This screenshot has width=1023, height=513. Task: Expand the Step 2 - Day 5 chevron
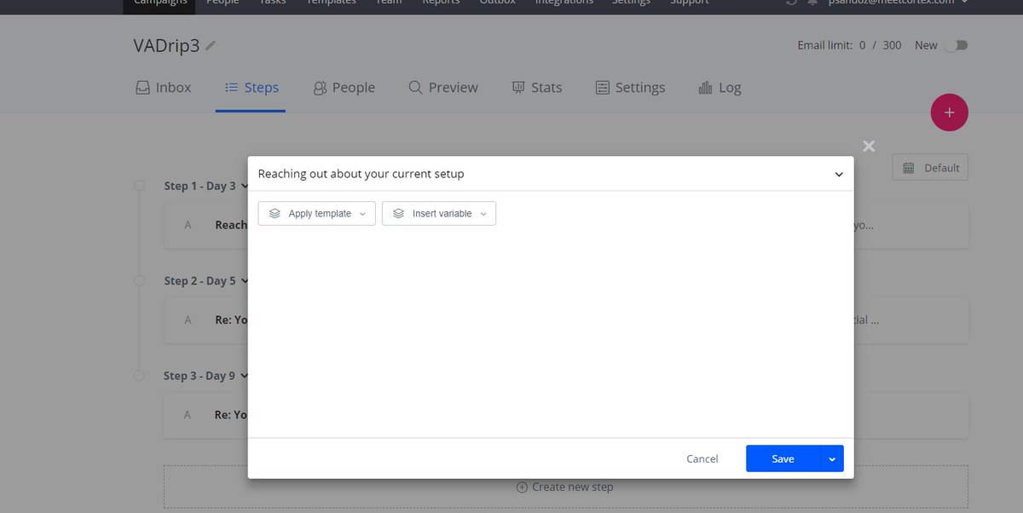(x=245, y=280)
